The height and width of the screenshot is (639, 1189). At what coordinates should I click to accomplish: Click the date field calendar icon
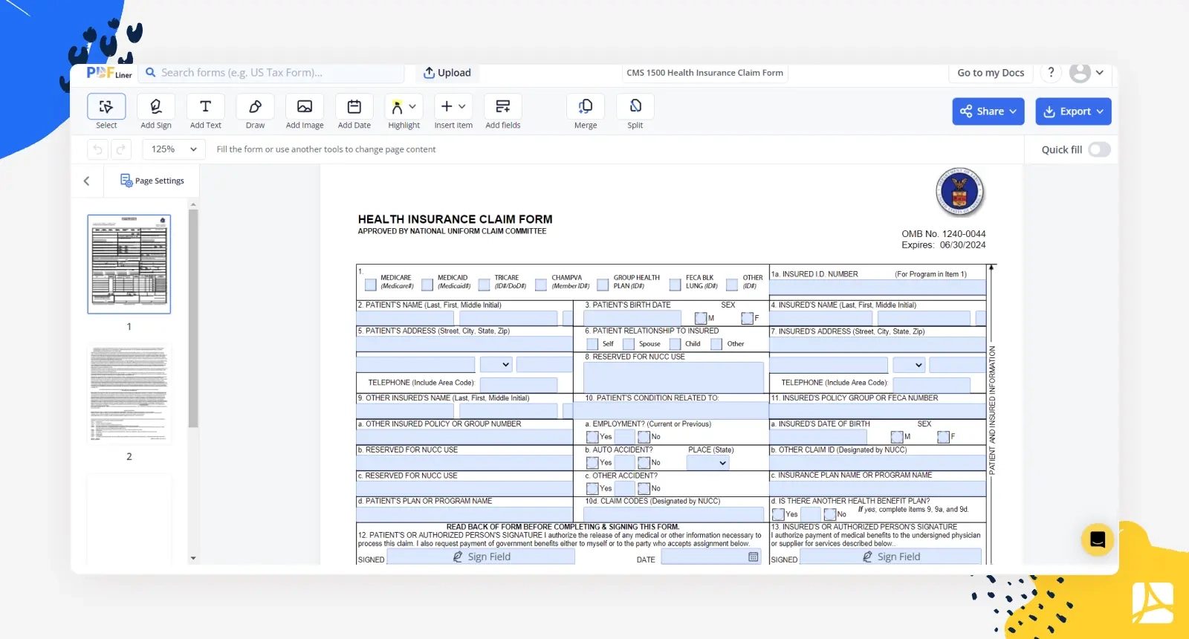point(754,557)
